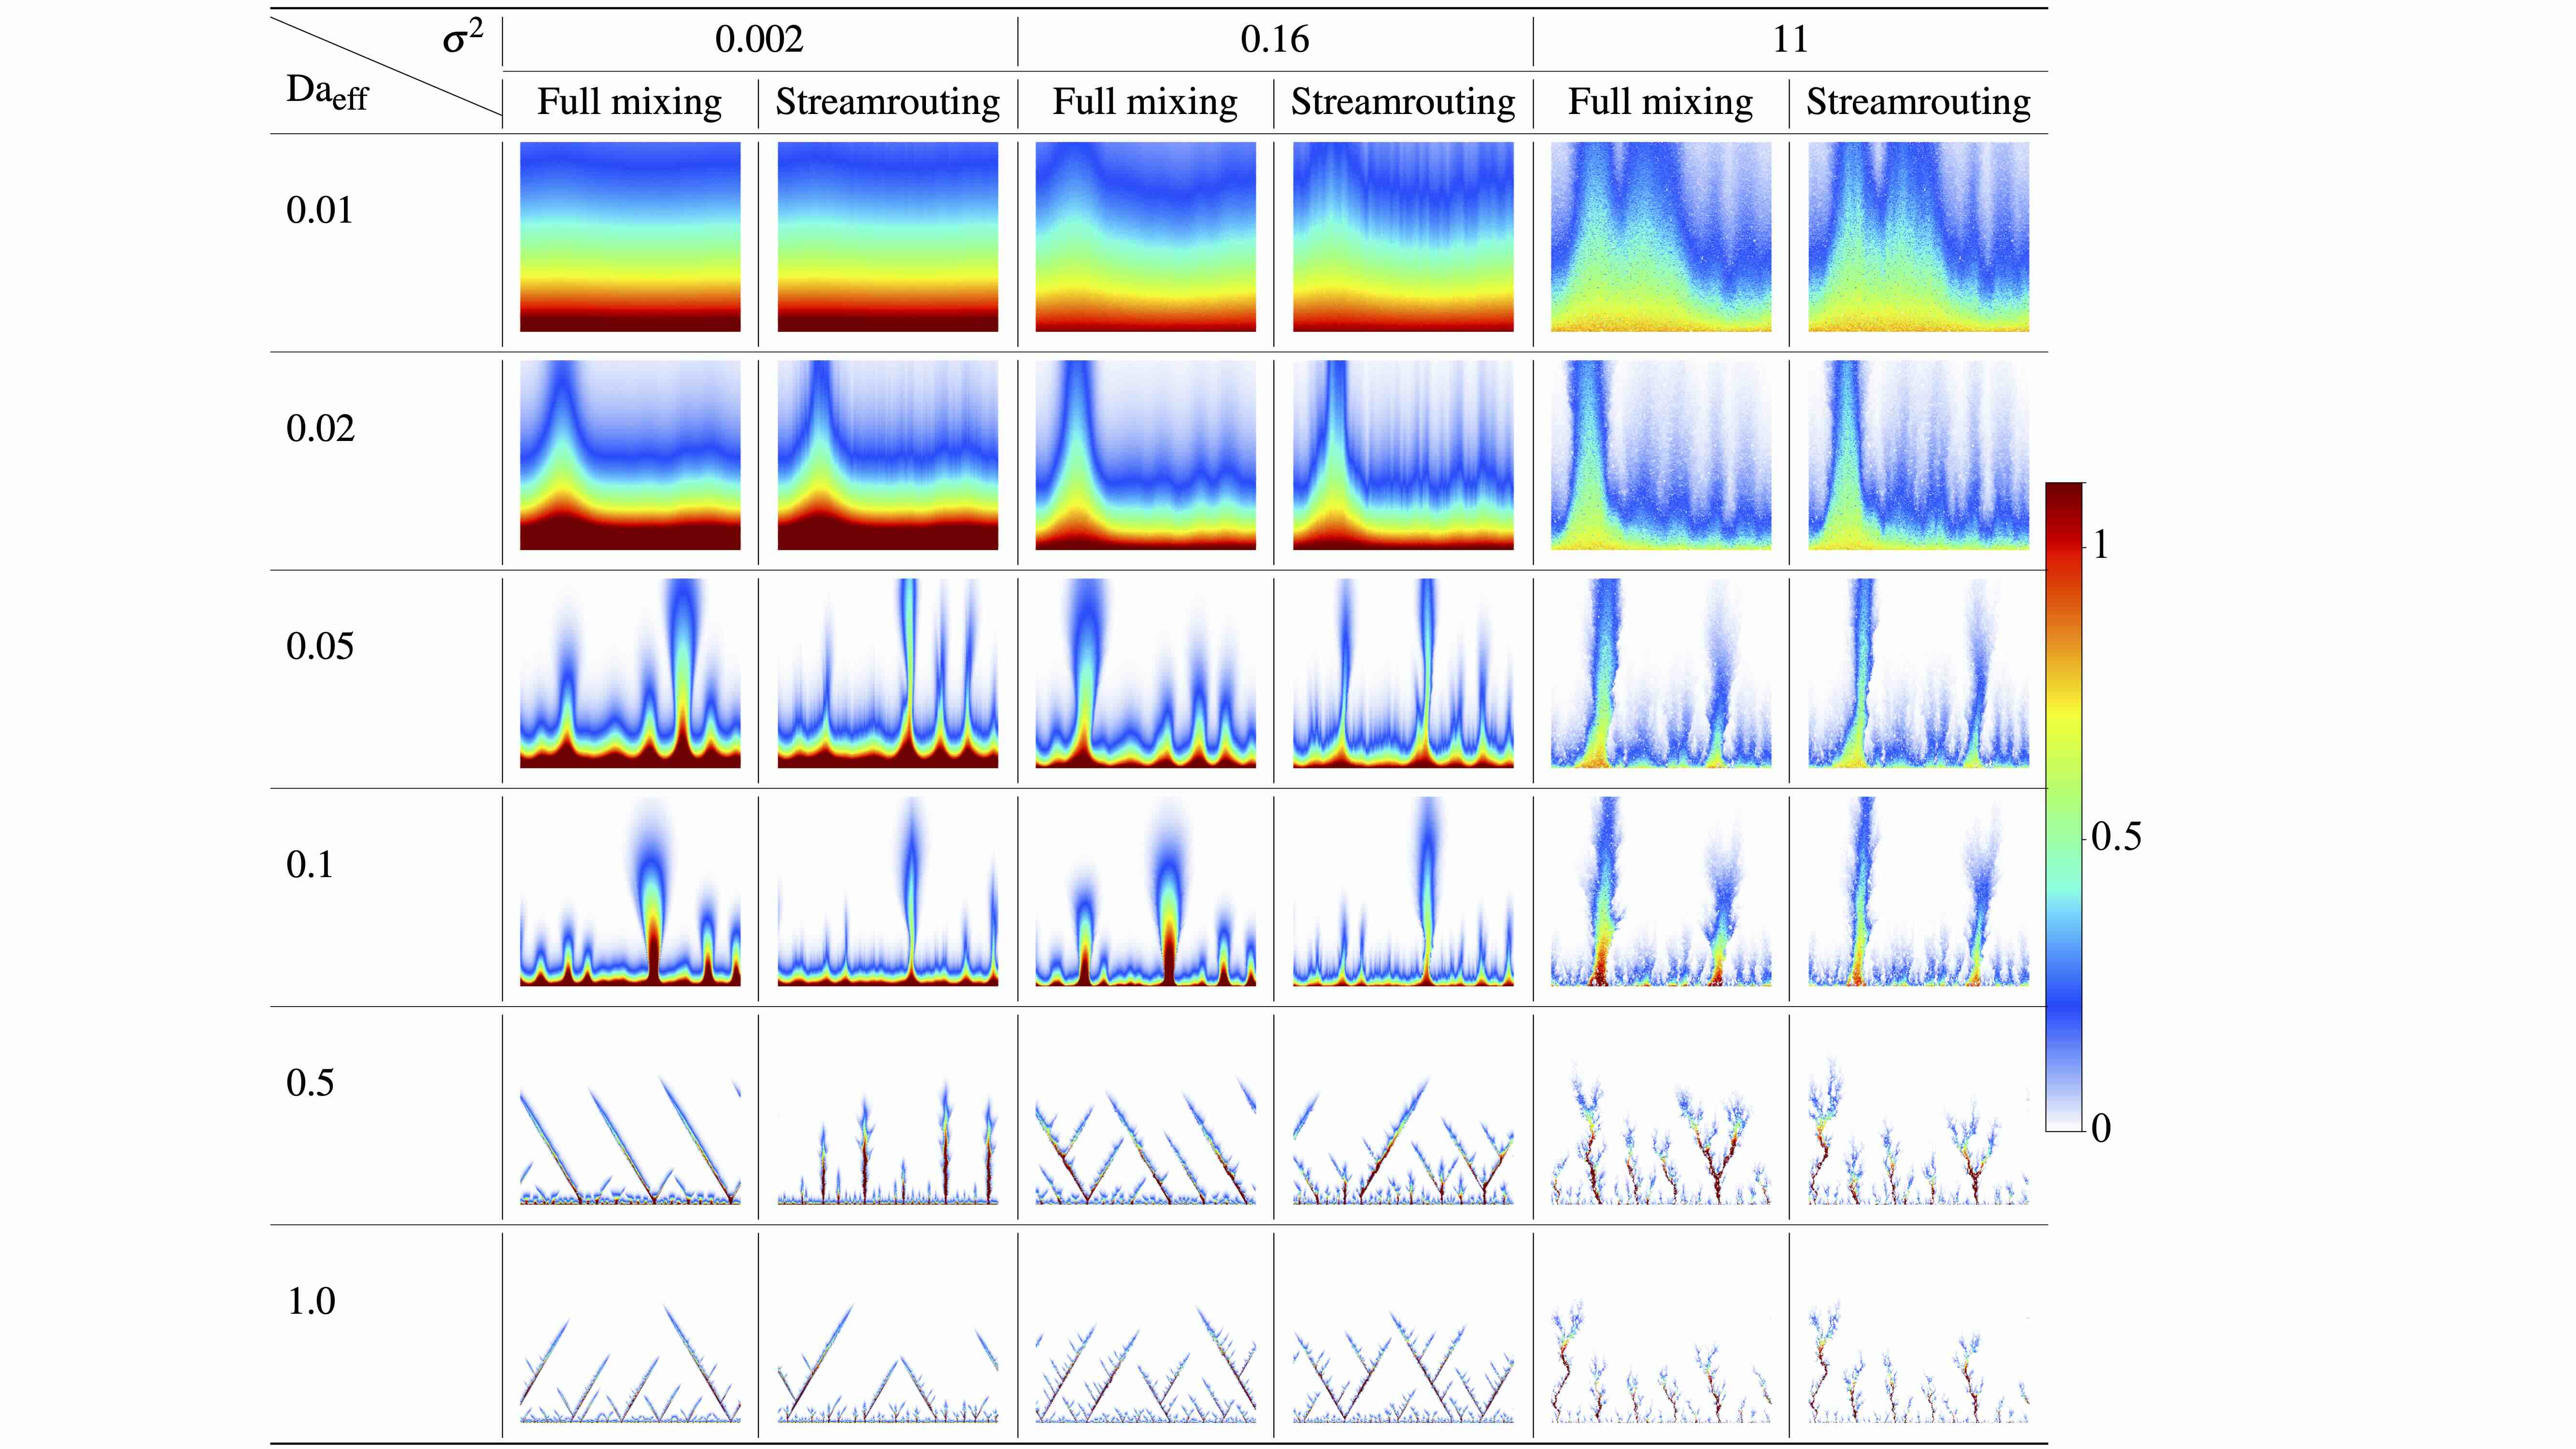This screenshot has width=2576, height=1449.
Task: Open panel Da 1.0, σ² 0.16 Streamrouting
Action: pyautogui.click(x=1403, y=1328)
